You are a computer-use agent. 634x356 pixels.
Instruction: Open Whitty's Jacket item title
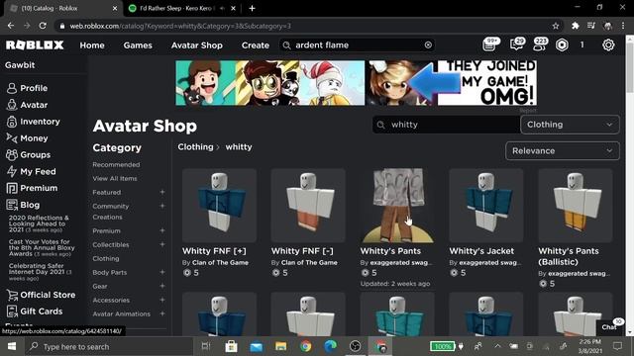[481, 251]
